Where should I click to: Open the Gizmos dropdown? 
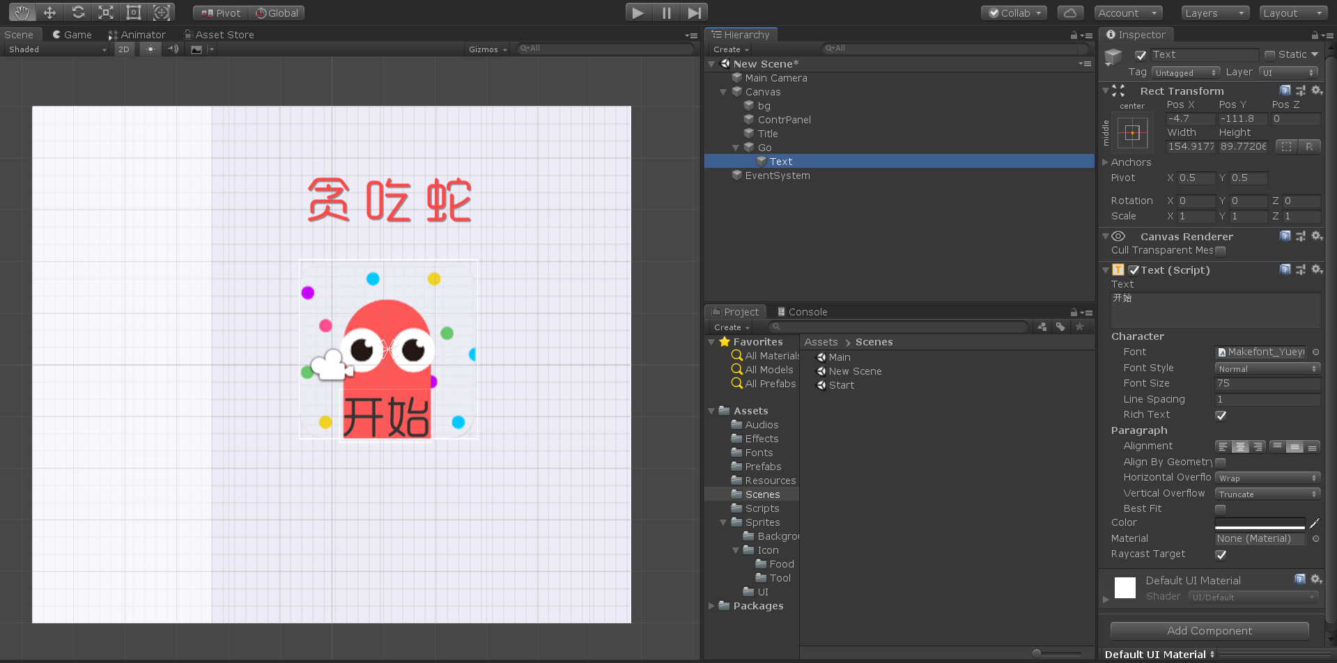click(488, 49)
